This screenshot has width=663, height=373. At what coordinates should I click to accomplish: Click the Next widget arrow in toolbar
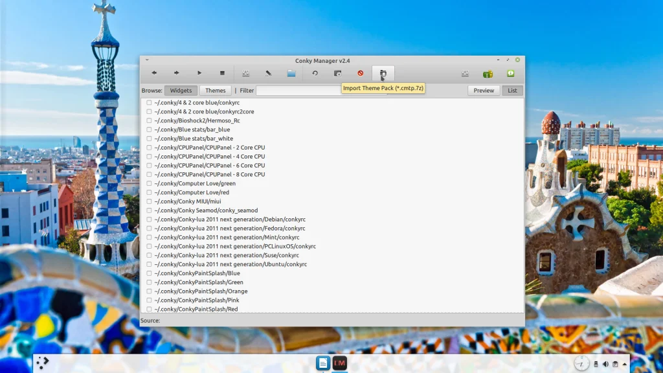(176, 73)
